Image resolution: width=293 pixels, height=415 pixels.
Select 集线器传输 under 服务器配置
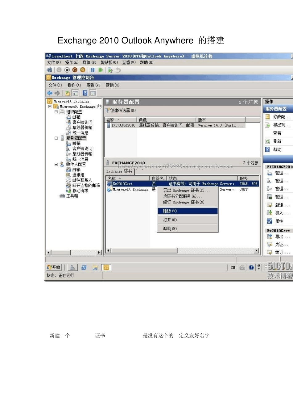pos(82,154)
